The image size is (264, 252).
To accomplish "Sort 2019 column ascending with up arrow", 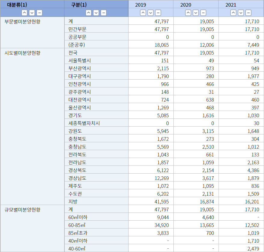I will 143,13.
